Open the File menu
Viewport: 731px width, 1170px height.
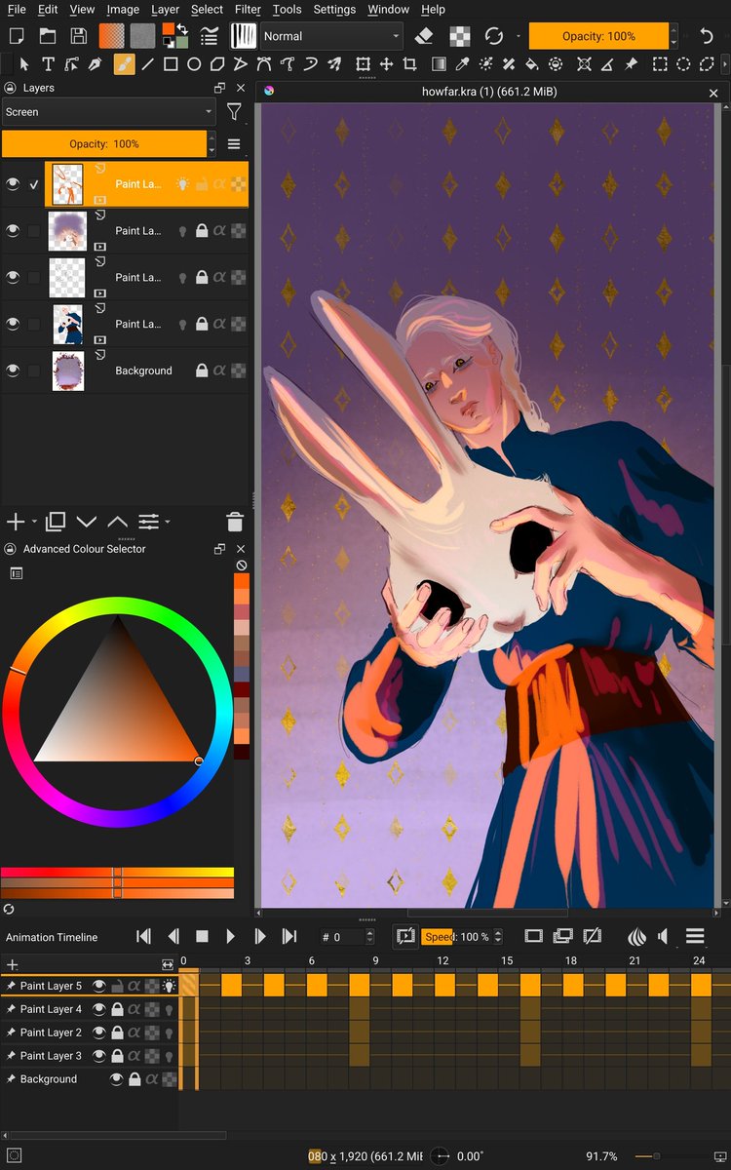(x=17, y=9)
